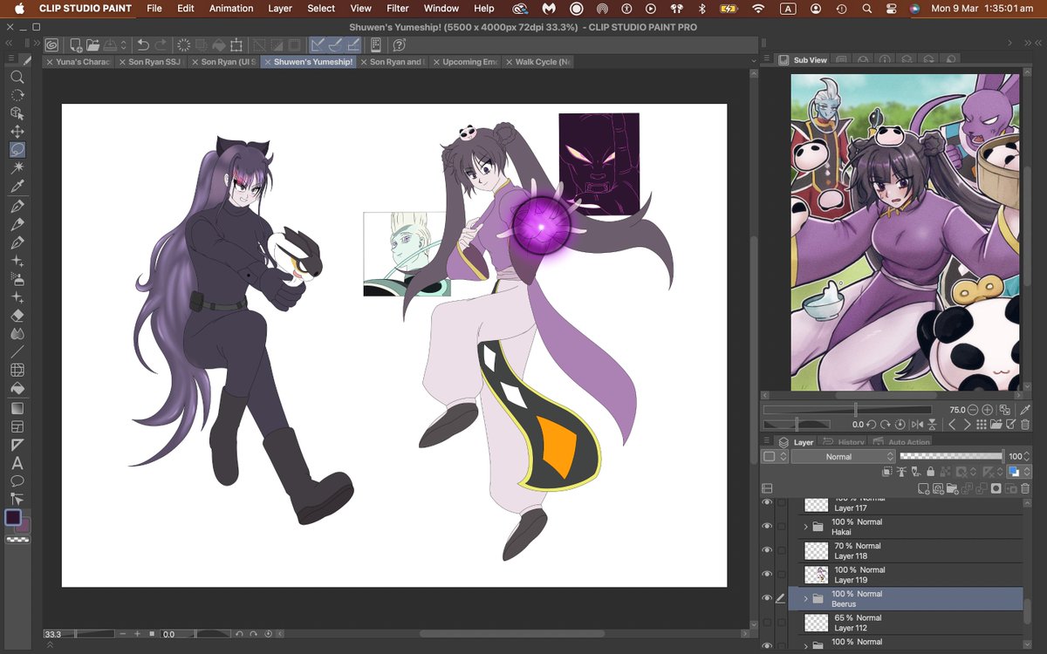Reset rotation in Sub View
The height and width of the screenshot is (654, 1047).
pyautogui.click(x=900, y=425)
